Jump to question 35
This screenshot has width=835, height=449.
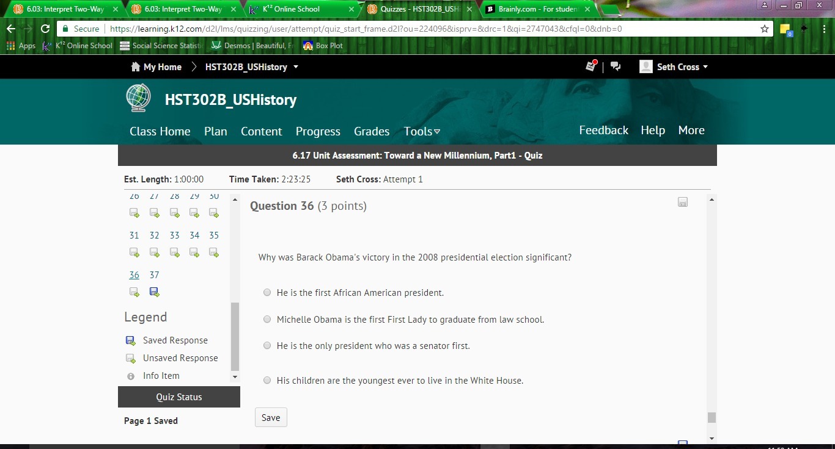(x=213, y=235)
